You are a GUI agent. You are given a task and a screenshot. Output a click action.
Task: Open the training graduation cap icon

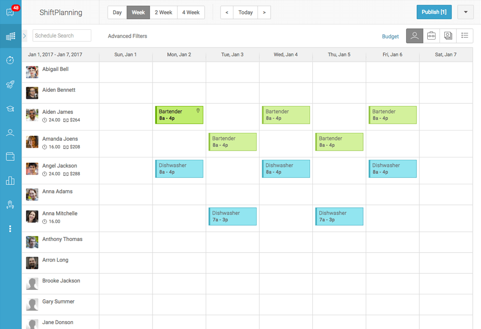[10, 109]
